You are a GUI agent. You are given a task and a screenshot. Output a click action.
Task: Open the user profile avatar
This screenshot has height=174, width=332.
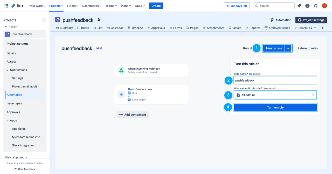324,6
